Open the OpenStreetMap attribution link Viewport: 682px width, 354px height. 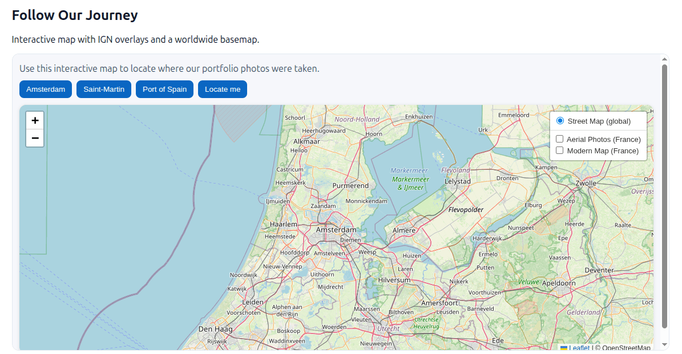pos(626,348)
